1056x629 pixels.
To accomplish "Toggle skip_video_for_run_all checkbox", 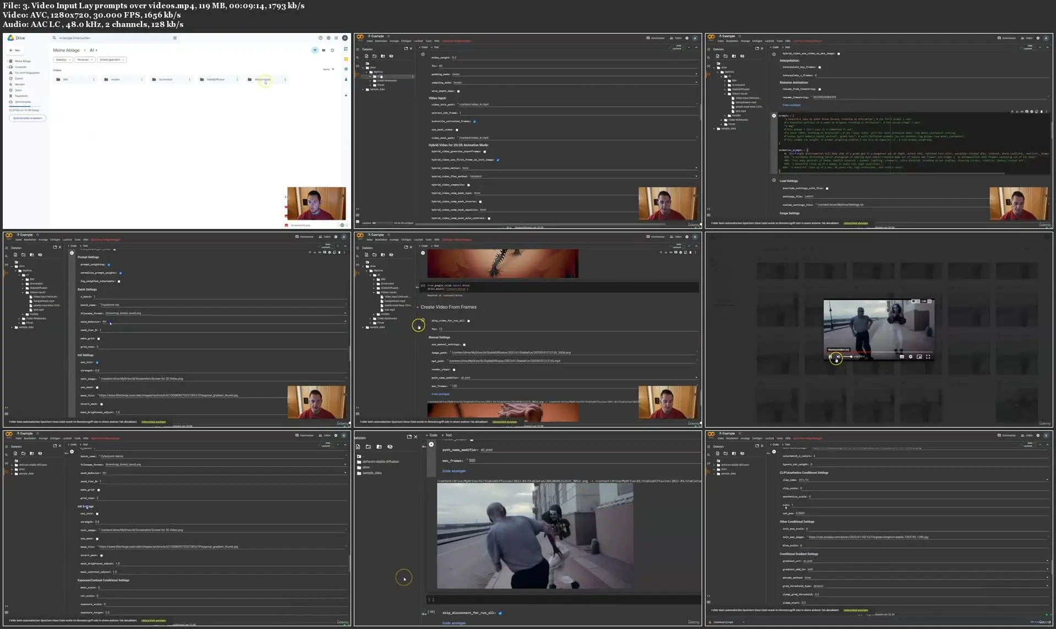I will [x=468, y=321].
